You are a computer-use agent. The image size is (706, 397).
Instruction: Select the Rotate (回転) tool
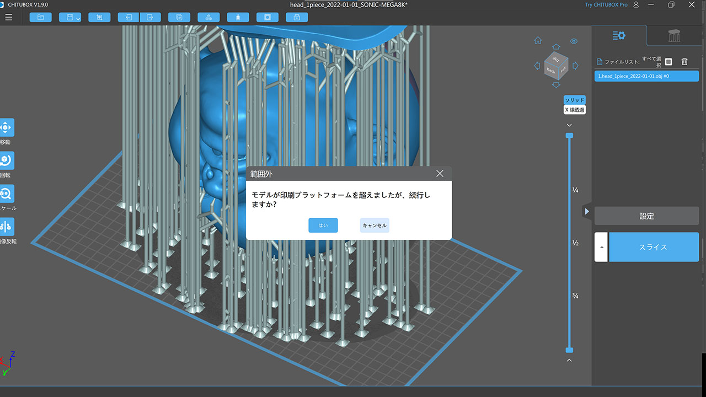pyautogui.click(x=6, y=160)
